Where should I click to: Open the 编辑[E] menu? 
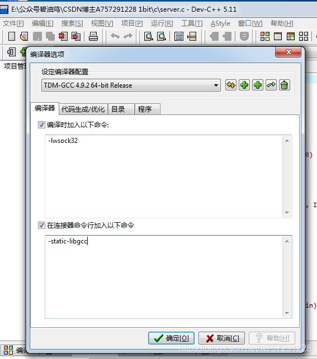[x=42, y=23]
